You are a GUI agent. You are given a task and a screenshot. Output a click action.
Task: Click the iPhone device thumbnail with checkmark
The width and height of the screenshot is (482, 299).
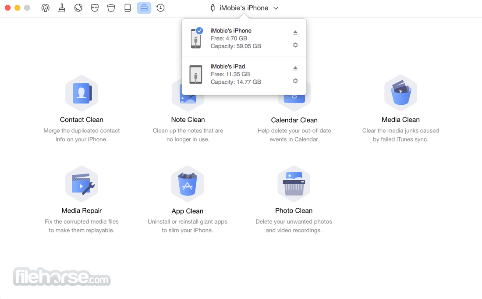[x=196, y=38]
